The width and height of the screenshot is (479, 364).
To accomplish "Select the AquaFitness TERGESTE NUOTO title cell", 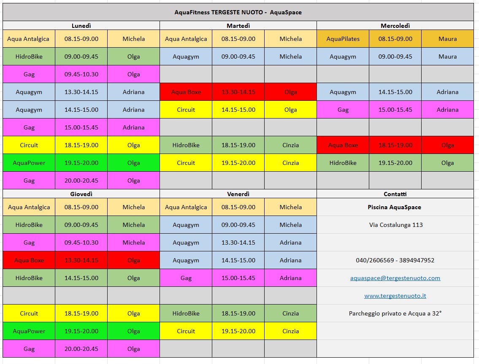I will point(238,12).
